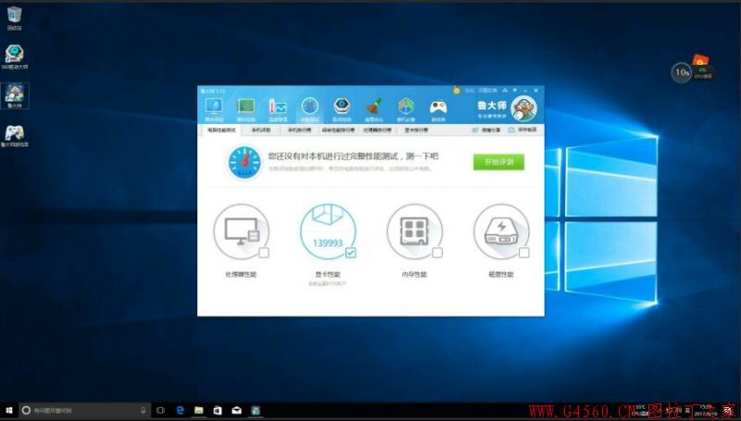
Task: Select the performance test gauge icon
Action: (309, 109)
